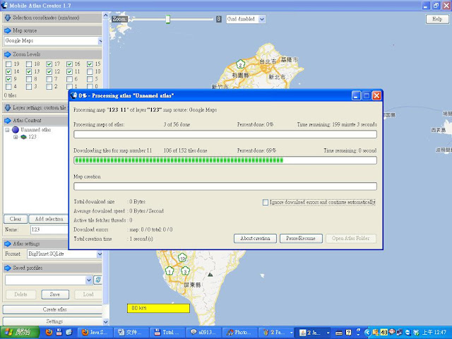Click the Atlas Content panel arrow icon

[x=8, y=121]
